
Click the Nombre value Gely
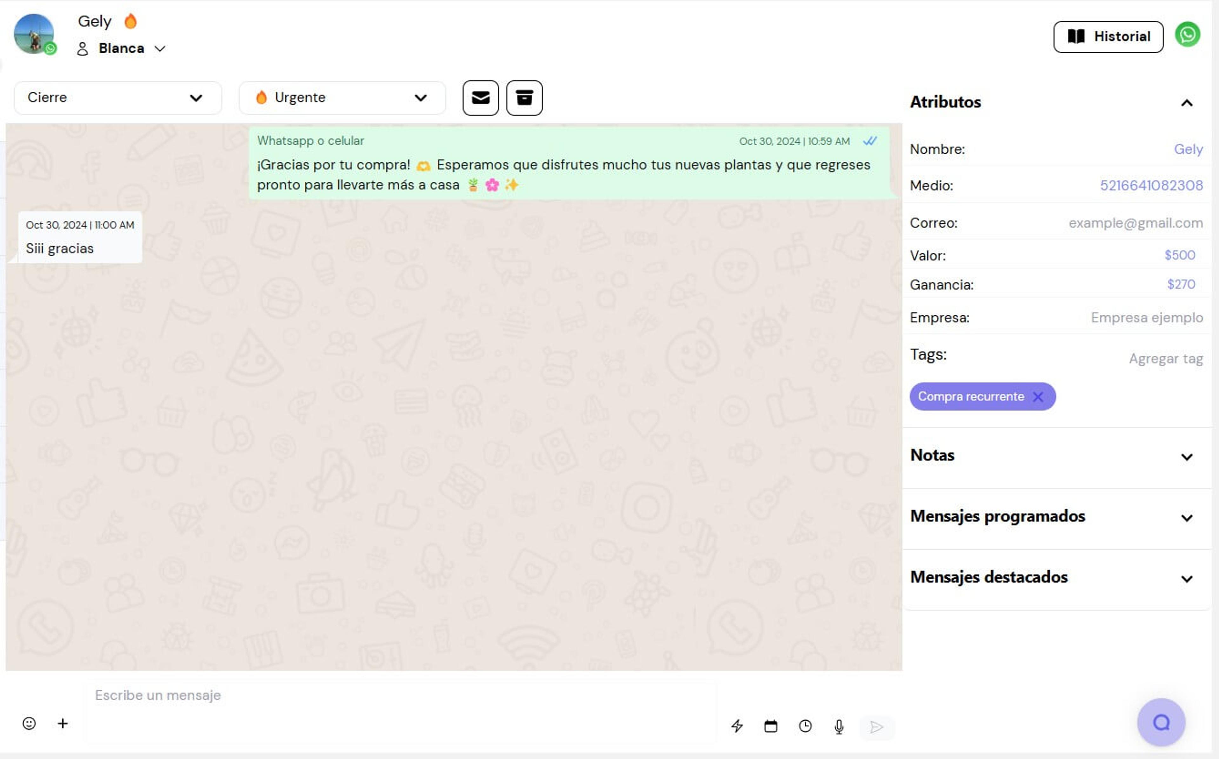click(1188, 149)
